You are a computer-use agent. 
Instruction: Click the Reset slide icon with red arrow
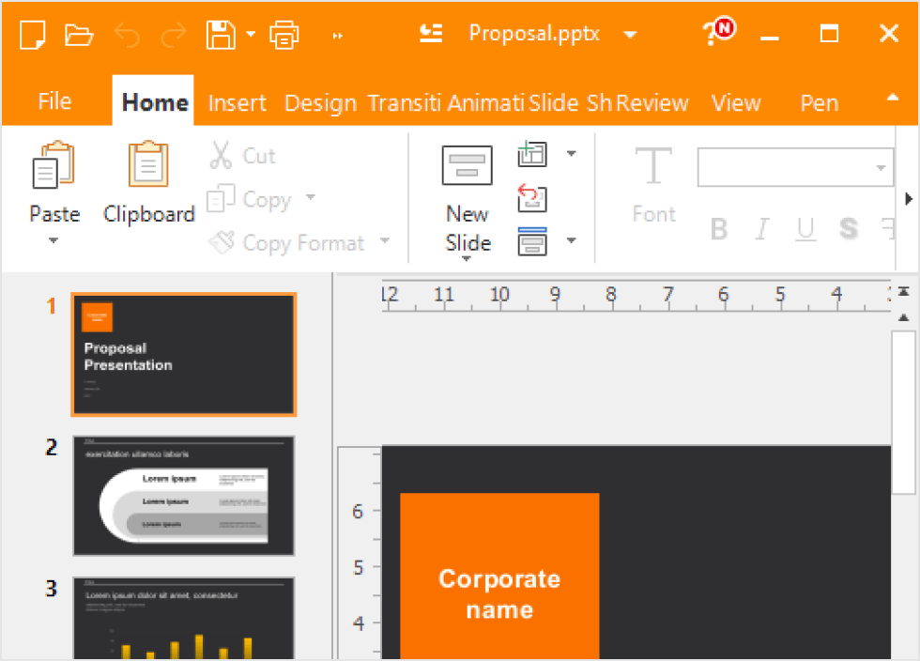(532, 199)
